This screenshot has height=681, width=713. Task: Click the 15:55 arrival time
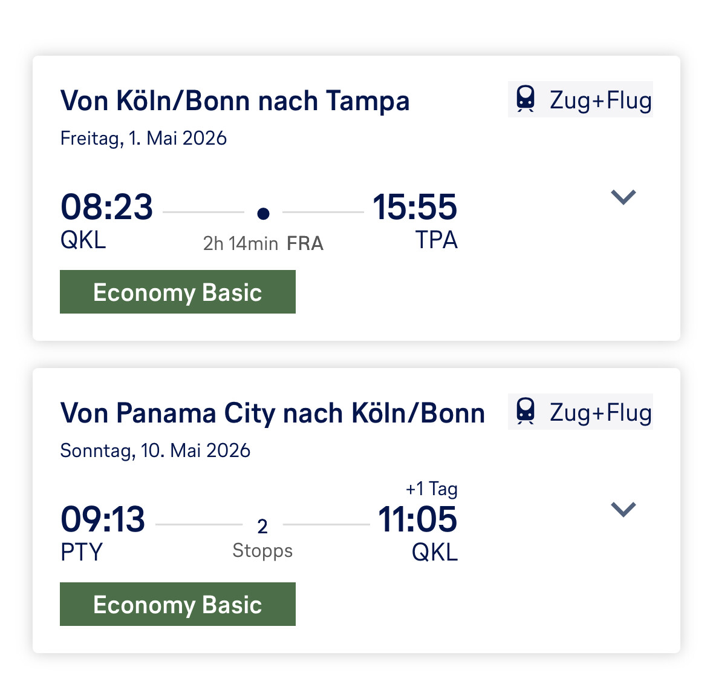click(415, 207)
